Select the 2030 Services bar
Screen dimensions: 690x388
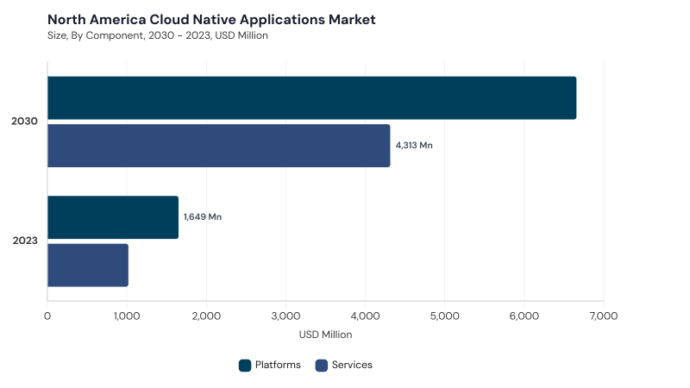click(x=219, y=146)
